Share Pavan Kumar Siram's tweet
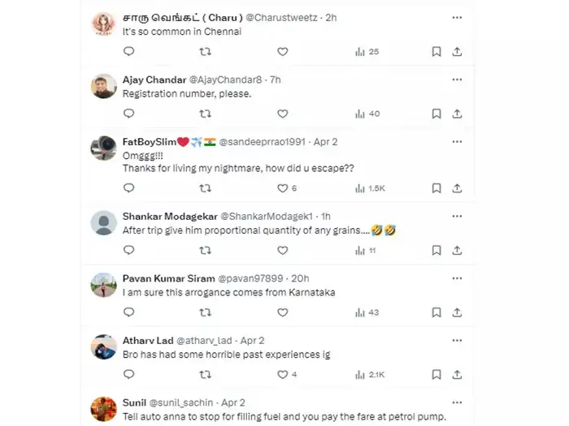The image size is (569, 426). pyautogui.click(x=457, y=312)
